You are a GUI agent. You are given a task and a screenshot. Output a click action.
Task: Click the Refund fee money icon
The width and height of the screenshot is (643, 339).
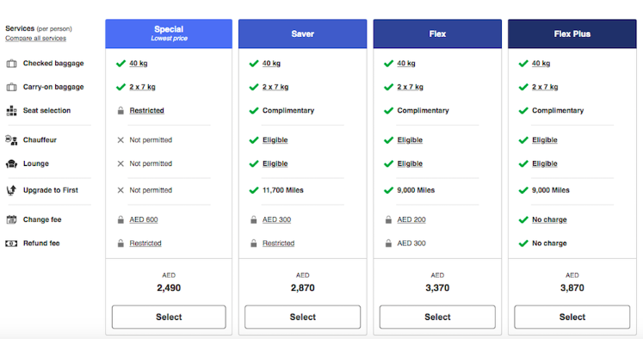click(11, 243)
